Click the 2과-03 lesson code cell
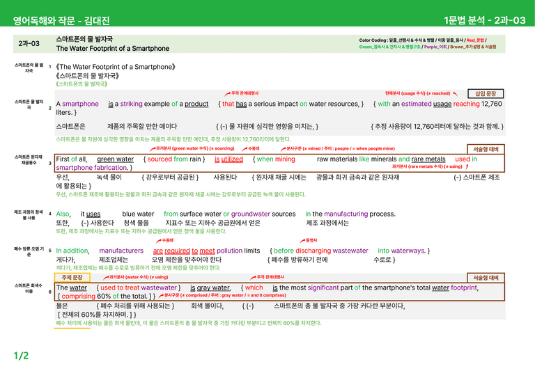 (29, 44)
